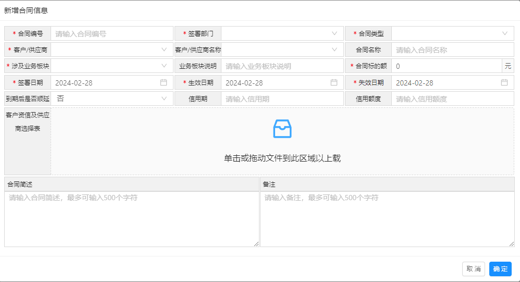Click the 业务板块说明 input field
This screenshot has height=282, width=520.
pyautogui.click(x=282, y=66)
